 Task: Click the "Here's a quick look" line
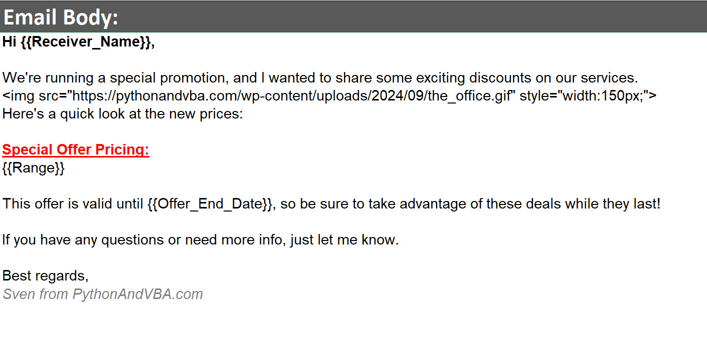[x=122, y=114]
